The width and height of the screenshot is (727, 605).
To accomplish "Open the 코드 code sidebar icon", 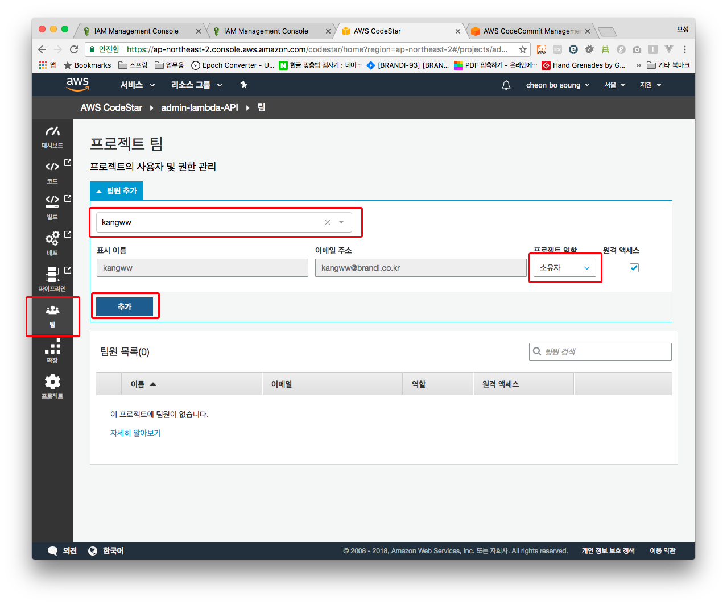I will click(52, 171).
